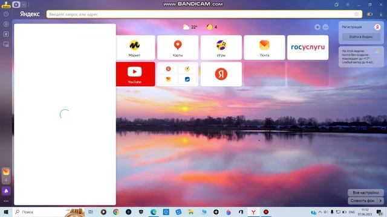Click the screen cast icon in sidebar

(x=6, y=44)
